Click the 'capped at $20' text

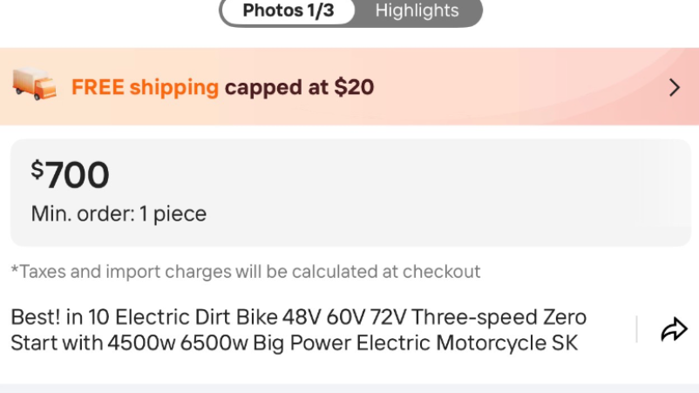click(299, 87)
